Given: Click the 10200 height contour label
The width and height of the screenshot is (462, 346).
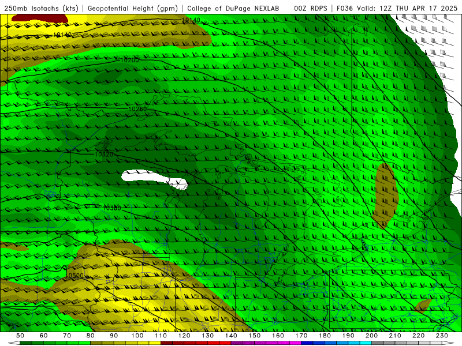Looking at the screenshot, I should coord(129,61).
